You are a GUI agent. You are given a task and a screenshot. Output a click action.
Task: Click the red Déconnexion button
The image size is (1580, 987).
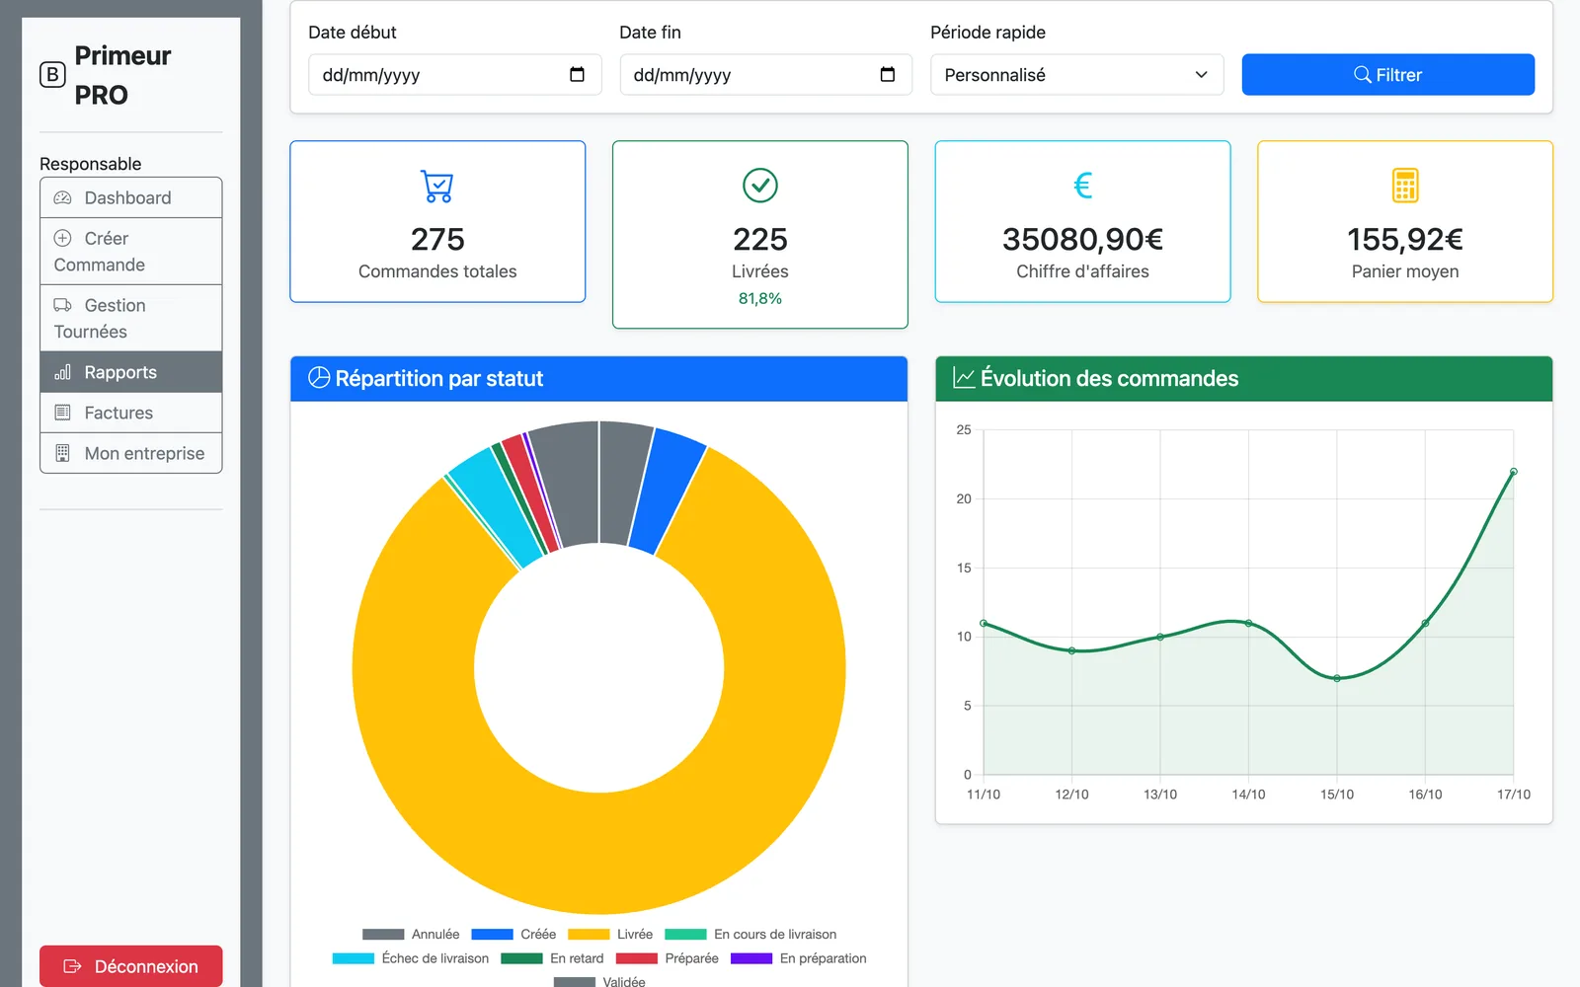coord(131,966)
